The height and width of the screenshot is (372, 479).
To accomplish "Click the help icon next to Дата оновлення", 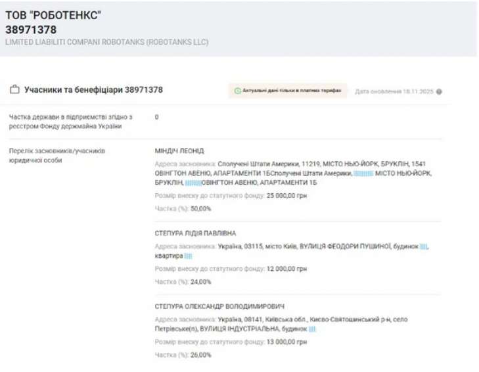I will 439,92.
